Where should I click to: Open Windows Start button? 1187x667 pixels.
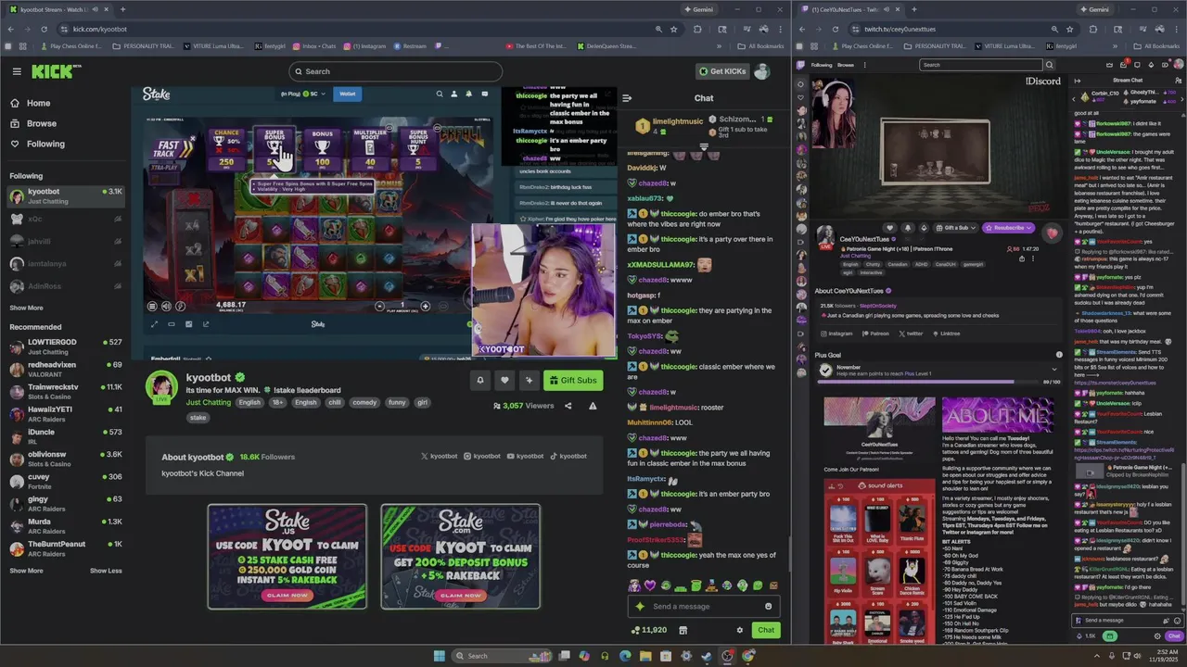tap(439, 656)
